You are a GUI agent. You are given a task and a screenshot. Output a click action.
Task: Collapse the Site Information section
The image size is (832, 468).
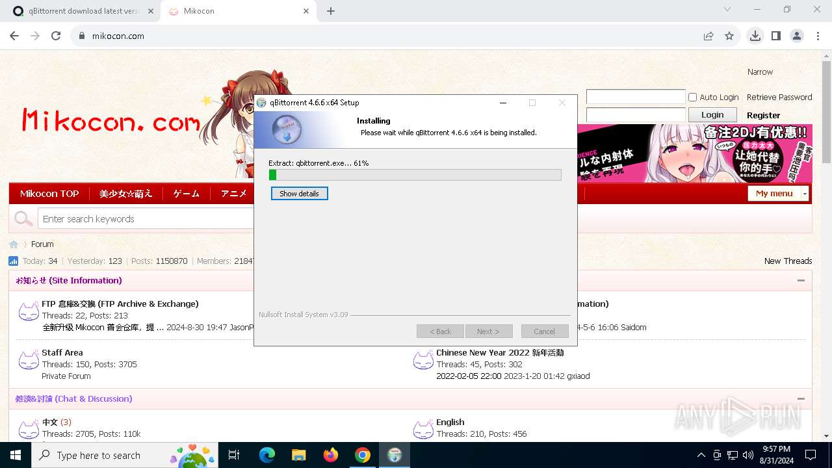[801, 281]
